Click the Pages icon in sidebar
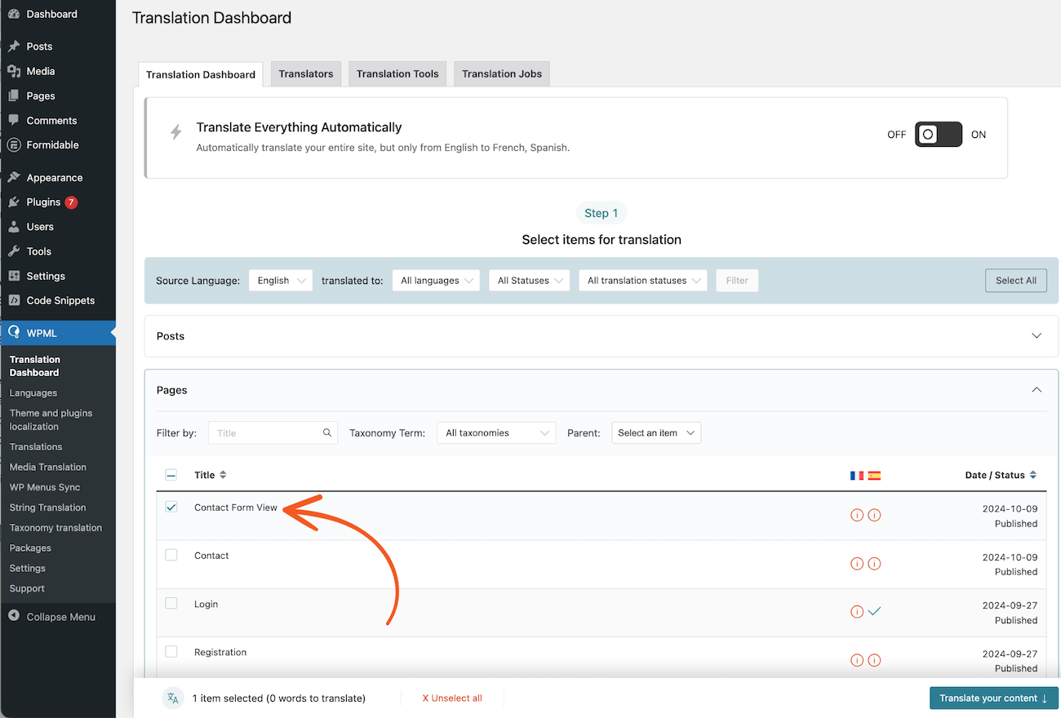Viewport: 1061px width, 718px height. pyautogui.click(x=14, y=95)
